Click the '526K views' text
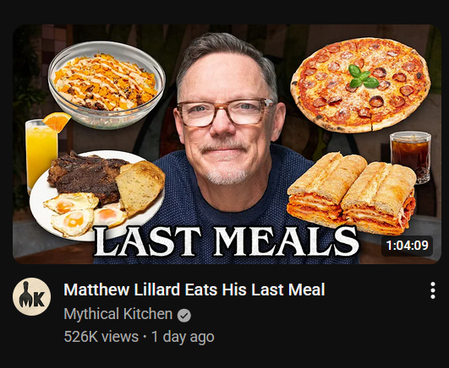Image resolution: width=449 pixels, height=368 pixels. tap(101, 337)
